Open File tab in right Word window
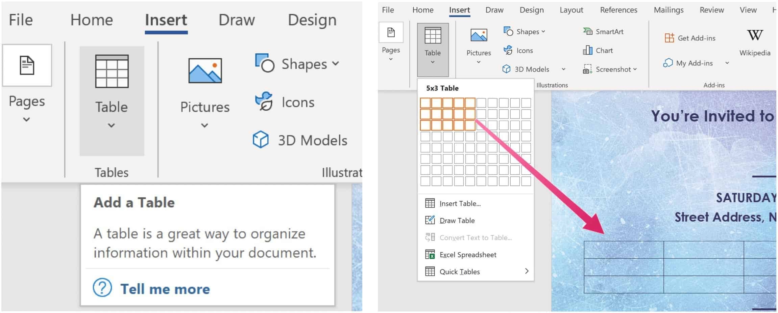Viewport: 778px width, 313px height. tap(388, 10)
